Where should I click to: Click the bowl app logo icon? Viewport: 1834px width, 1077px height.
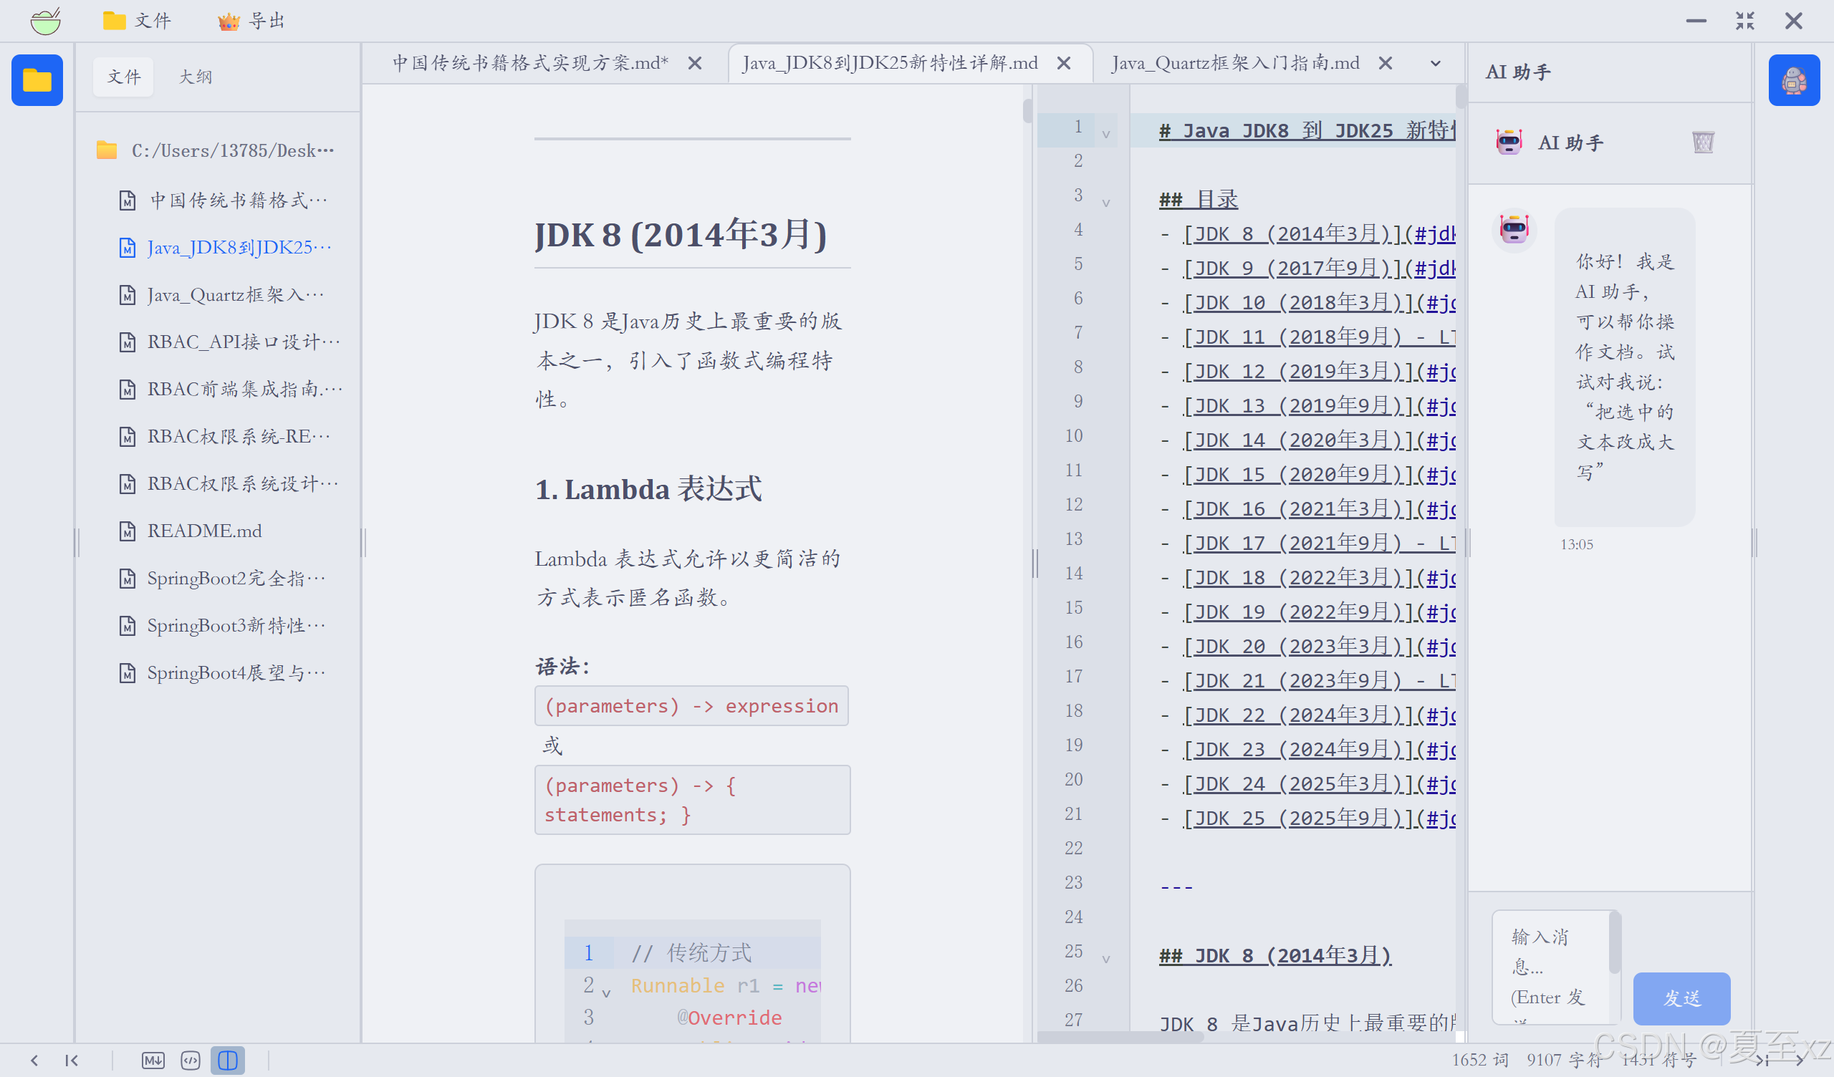point(45,20)
